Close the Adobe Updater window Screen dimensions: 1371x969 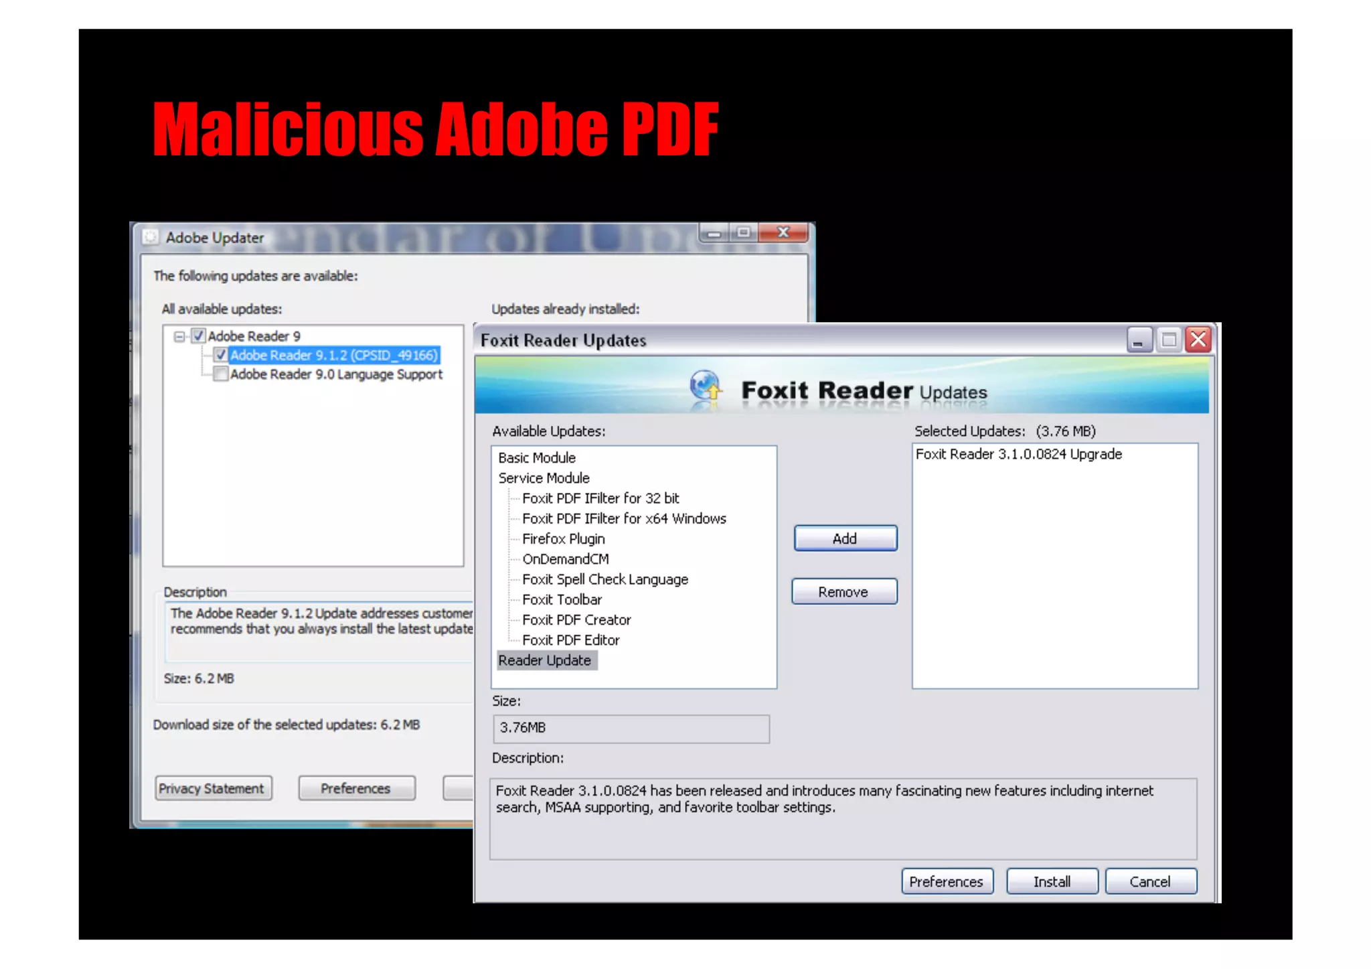point(783,233)
